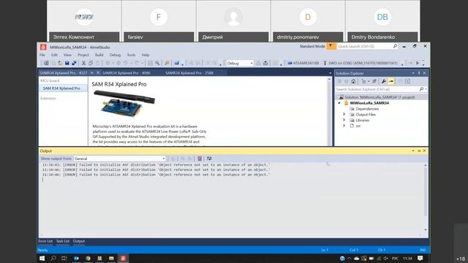The image size is (468, 263).
Task: Select the Solution 'MiWionLoRa_SAMR34' node
Action: [x=380, y=97]
